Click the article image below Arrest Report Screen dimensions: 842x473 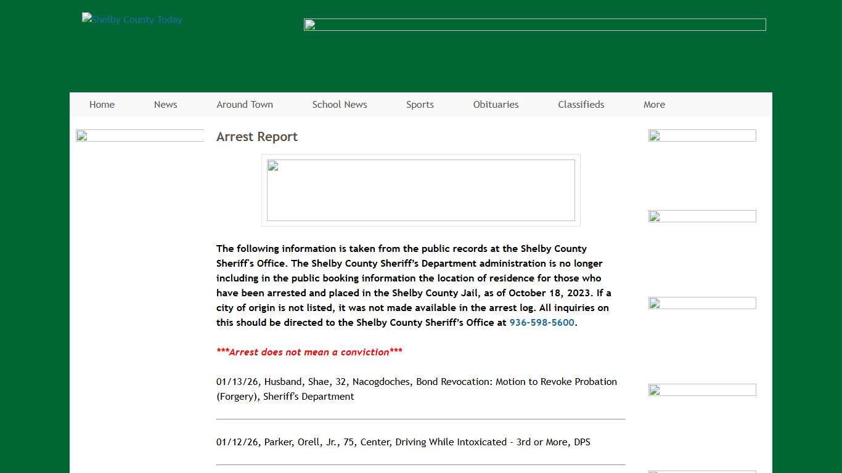point(420,190)
